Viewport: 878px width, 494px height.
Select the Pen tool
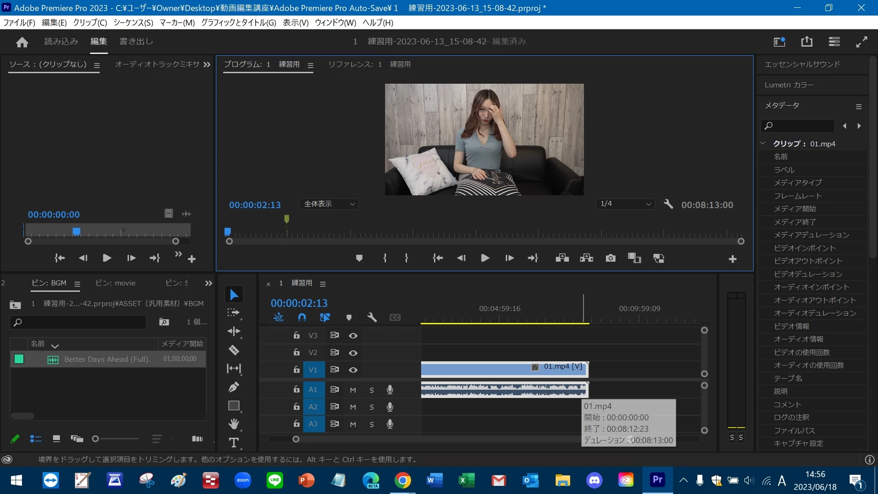click(234, 387)
